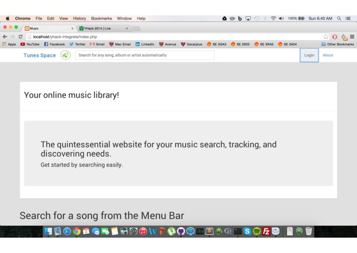Open Google Chrome from the Dock
The image size is (357, 253).
tap(77, 231)
